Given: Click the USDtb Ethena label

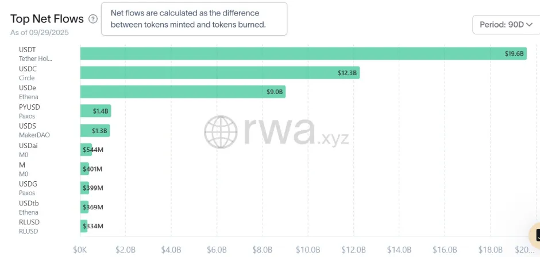Looking at the screenshot, I should 29,207.
